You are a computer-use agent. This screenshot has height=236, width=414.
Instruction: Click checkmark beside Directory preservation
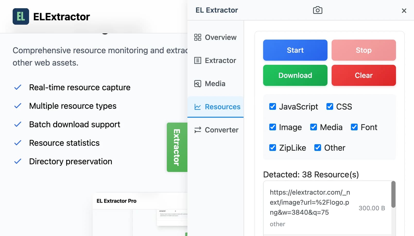coord(18,161)
